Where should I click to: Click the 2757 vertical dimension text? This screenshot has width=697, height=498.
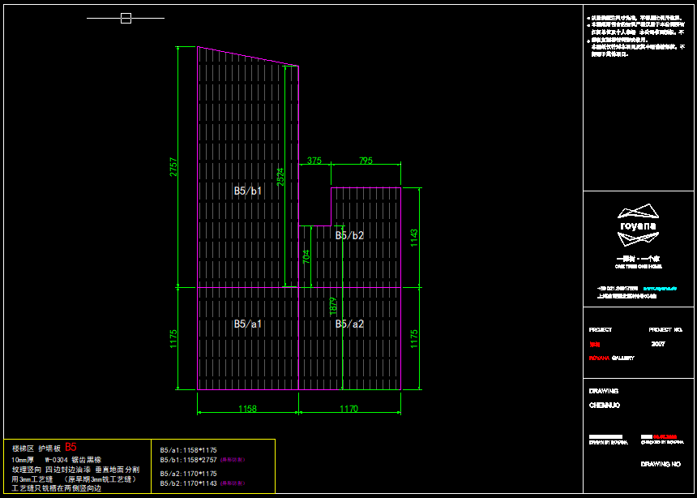pyautogui.click(x=173, y=166)
